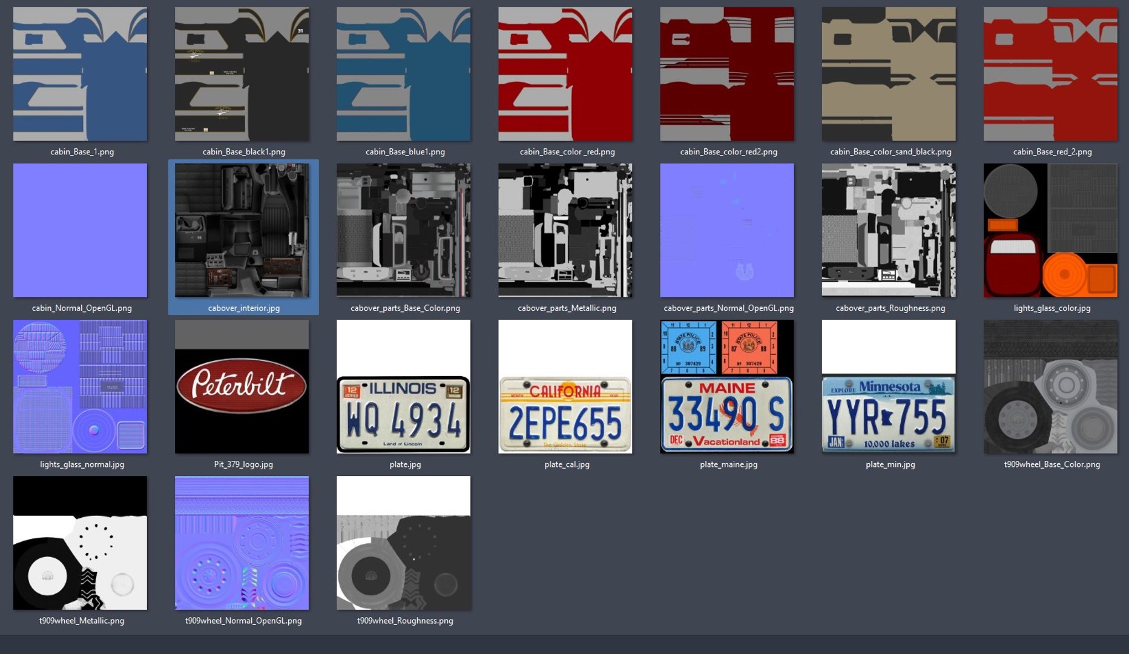
Task: Click the 'cabover_parts_Base_Color.png' file name
Action: (405, 308)
